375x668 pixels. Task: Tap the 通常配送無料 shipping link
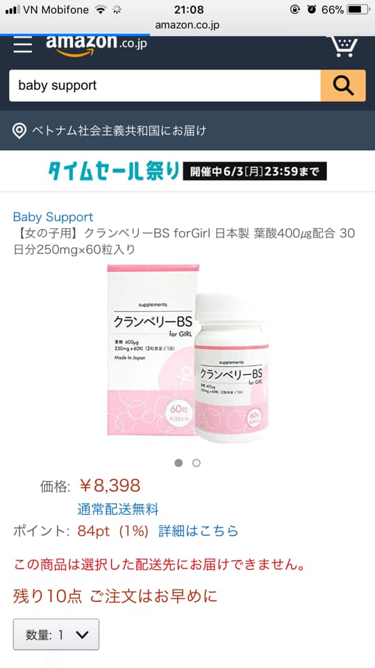click(118, 509)
